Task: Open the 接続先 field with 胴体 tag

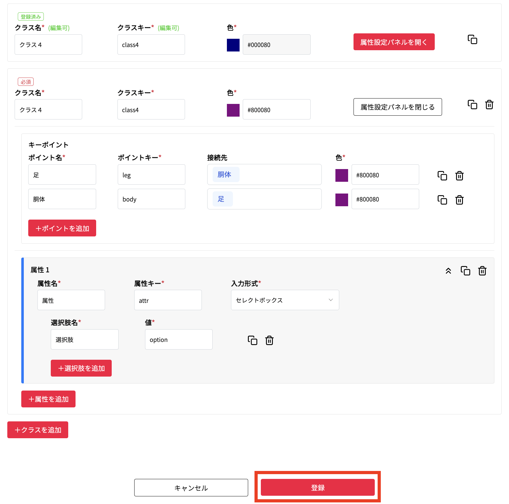Action: 264,174
